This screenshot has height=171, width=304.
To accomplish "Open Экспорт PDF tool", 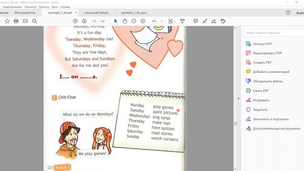I will pyautogui.click(x=262, y=44).
